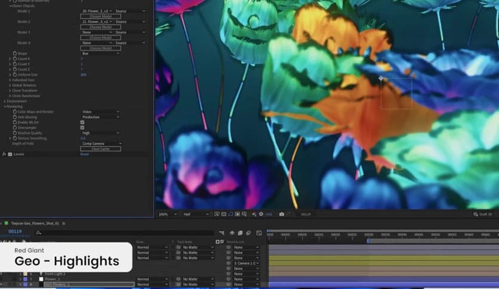Toggle the Anti-aliasing stopwatch icon
Screen dimensions: 499x289
point(14,117)
